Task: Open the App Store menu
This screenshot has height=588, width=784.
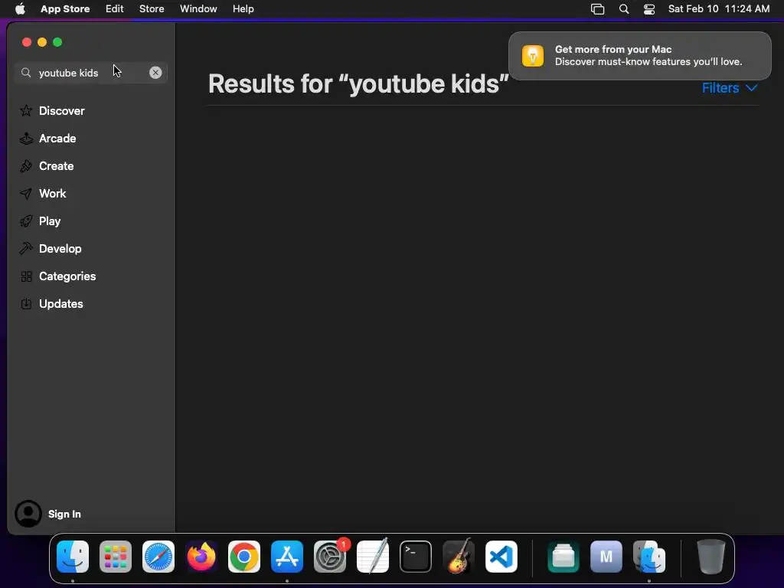Action: pyautogui.click(x=65, y=8)
